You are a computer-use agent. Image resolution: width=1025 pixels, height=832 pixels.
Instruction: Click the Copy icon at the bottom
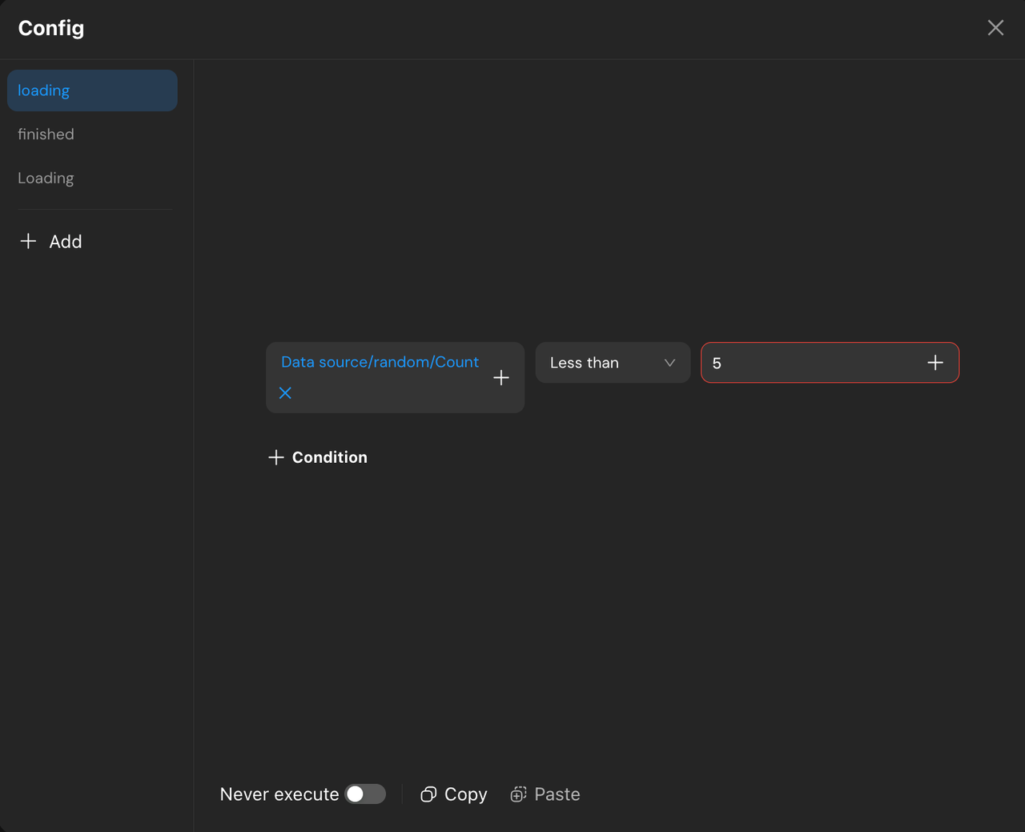coord(428,794)
